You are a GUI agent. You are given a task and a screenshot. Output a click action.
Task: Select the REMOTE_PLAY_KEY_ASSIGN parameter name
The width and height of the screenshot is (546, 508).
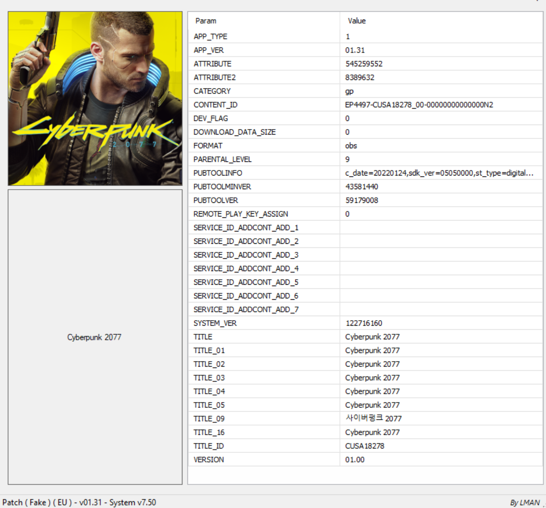(x=241, y=214)
